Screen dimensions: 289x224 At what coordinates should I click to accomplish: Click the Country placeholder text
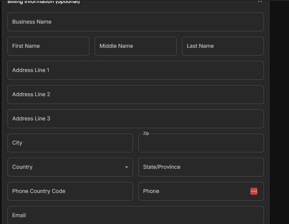[x=22, y=167]
